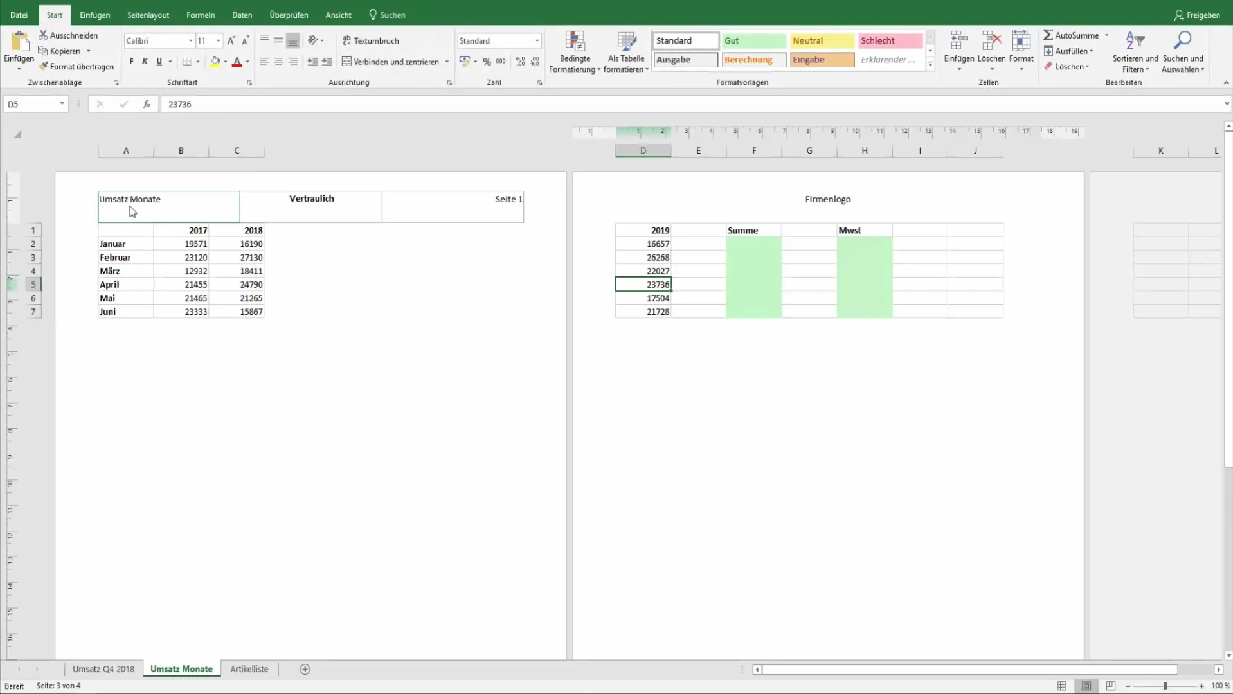
Task: Apply fill color bucket icon
Action: click(215, 62)
